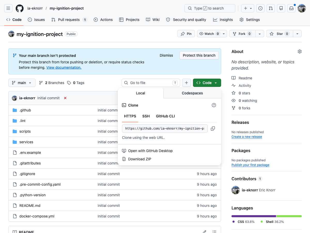Open the Wiki tab
Screen dimensions: 310x233
tap(153, 20)
